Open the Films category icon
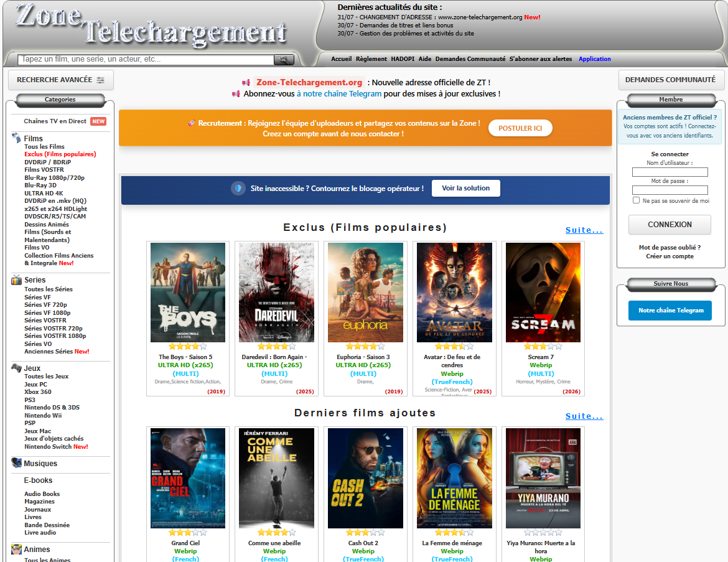 pyautogui.click(x=16, y=138)
